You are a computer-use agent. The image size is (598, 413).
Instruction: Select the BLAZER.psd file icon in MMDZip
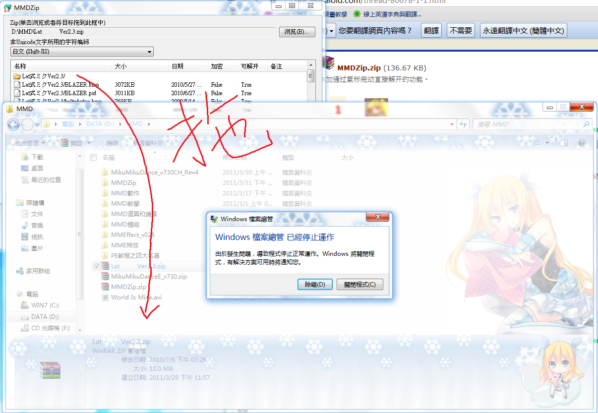[x=17, y=93]
